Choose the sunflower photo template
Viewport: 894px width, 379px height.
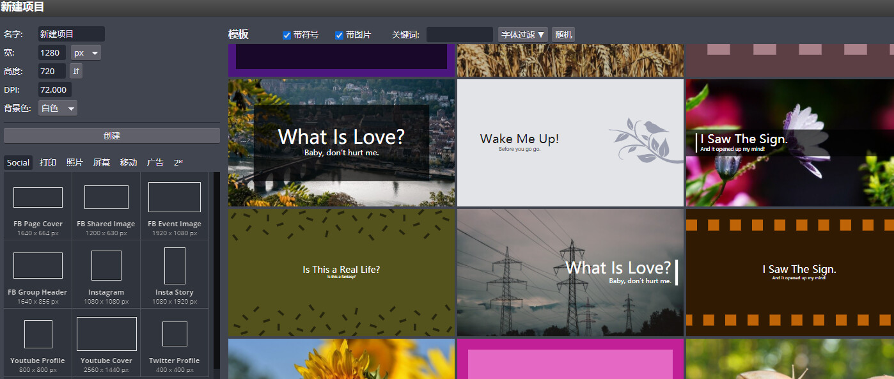(x=341, y=359)
